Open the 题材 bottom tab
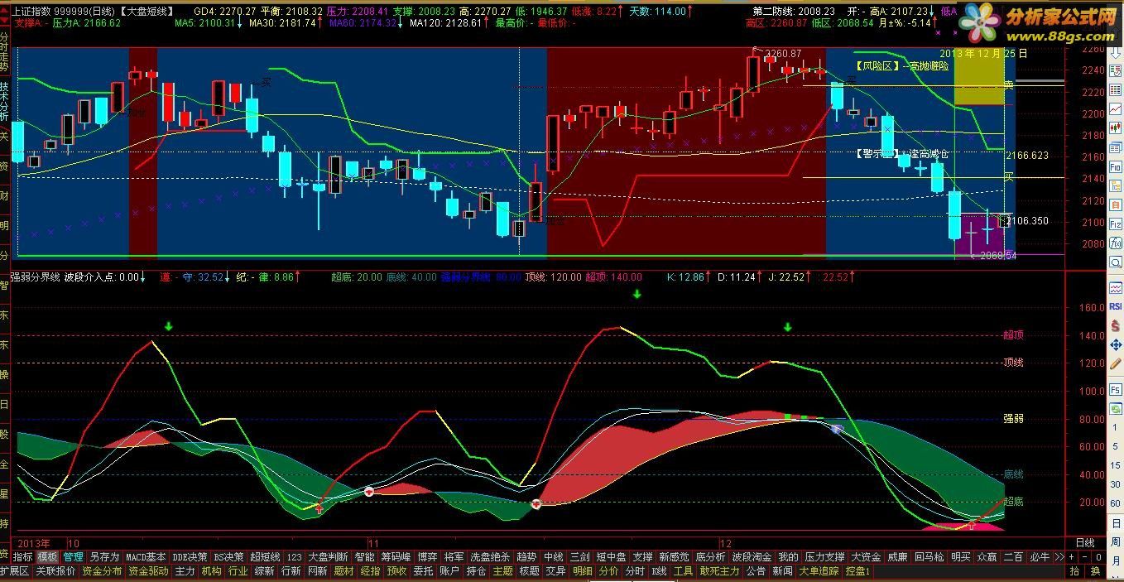Screen dimensions: 1124x582 (x=343, y=571)
